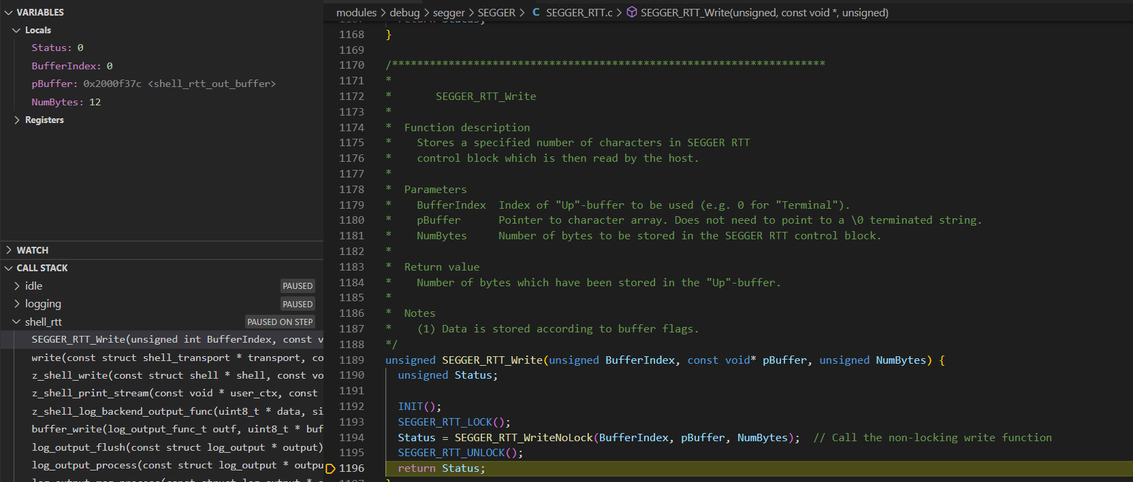The image size is (1133, 482).
Task: Click 'Function description' comment heading
Action: [467, 128]
